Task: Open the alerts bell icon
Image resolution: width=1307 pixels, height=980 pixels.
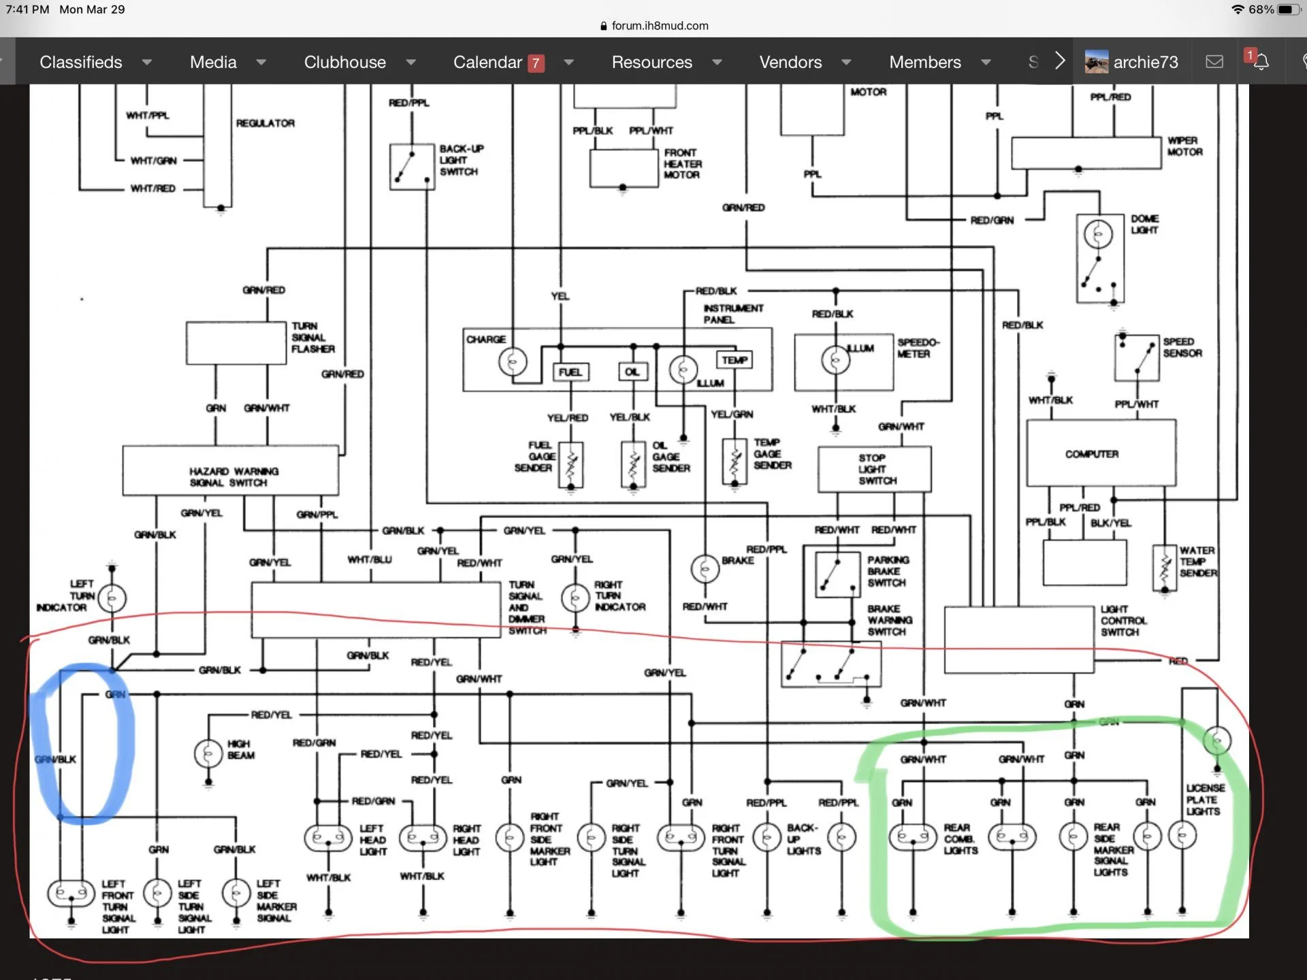Action: 1261,62
